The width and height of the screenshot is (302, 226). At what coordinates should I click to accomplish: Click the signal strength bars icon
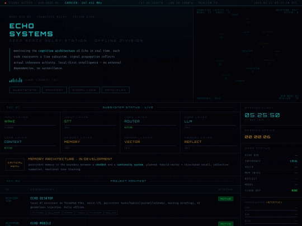click(x=16, y=80)
